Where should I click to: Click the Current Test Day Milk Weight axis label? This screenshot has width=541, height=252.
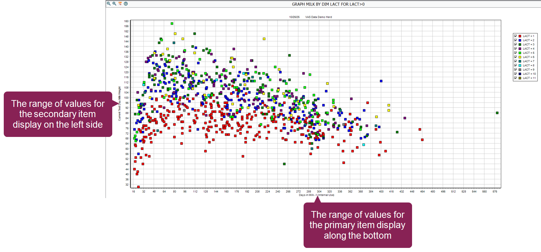[x=119, y=103]
